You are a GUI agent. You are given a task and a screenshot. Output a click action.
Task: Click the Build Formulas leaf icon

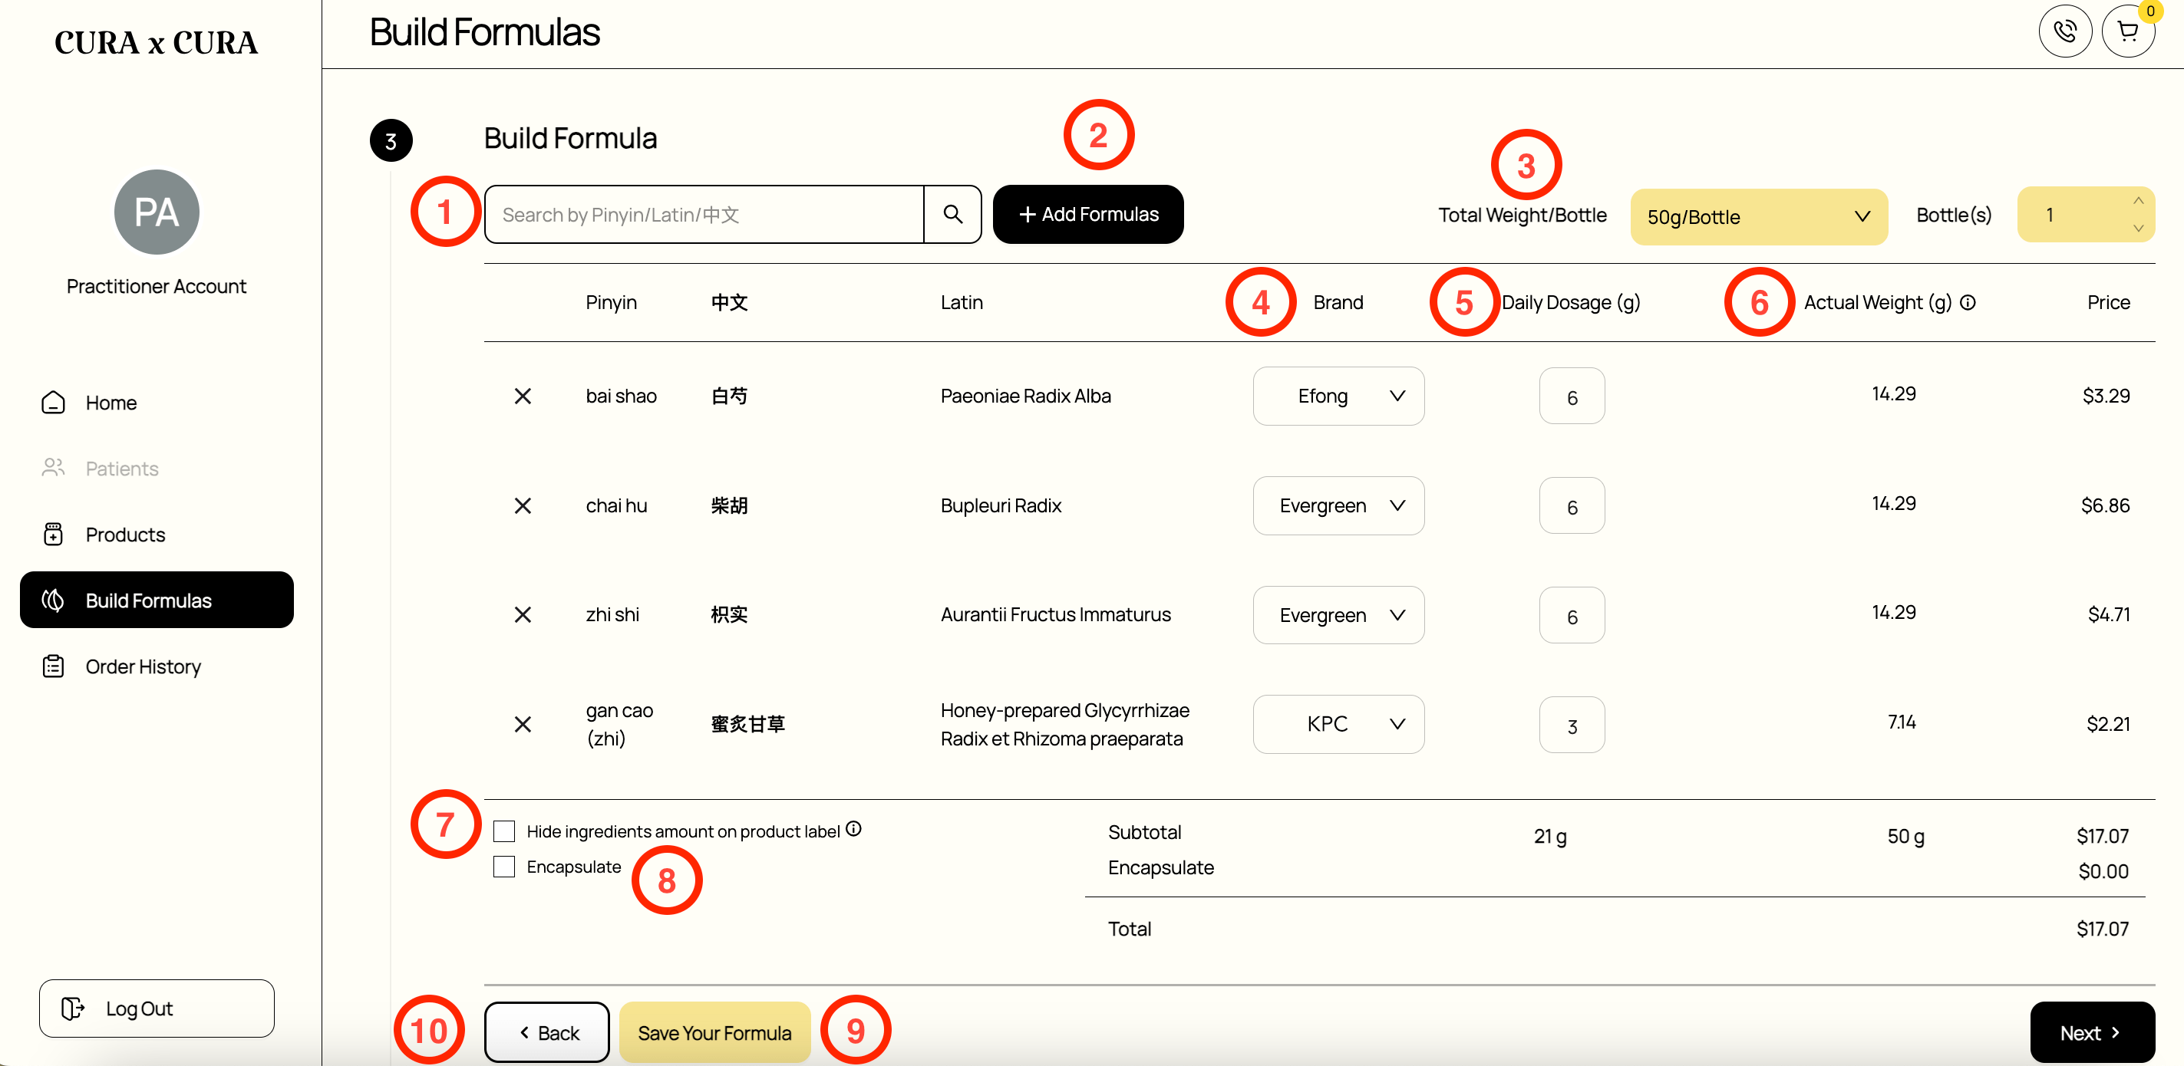[x=54, y=600]
